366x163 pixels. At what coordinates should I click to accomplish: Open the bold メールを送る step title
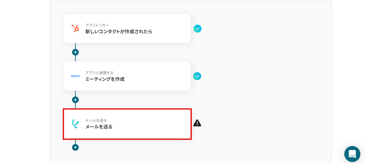click(99, 127)
